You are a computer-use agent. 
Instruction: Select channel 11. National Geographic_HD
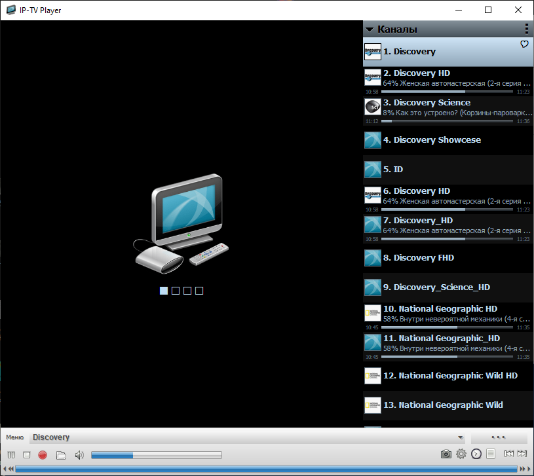click(448, 346)
